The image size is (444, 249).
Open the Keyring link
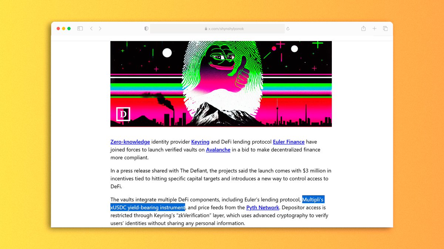point(200,142)
